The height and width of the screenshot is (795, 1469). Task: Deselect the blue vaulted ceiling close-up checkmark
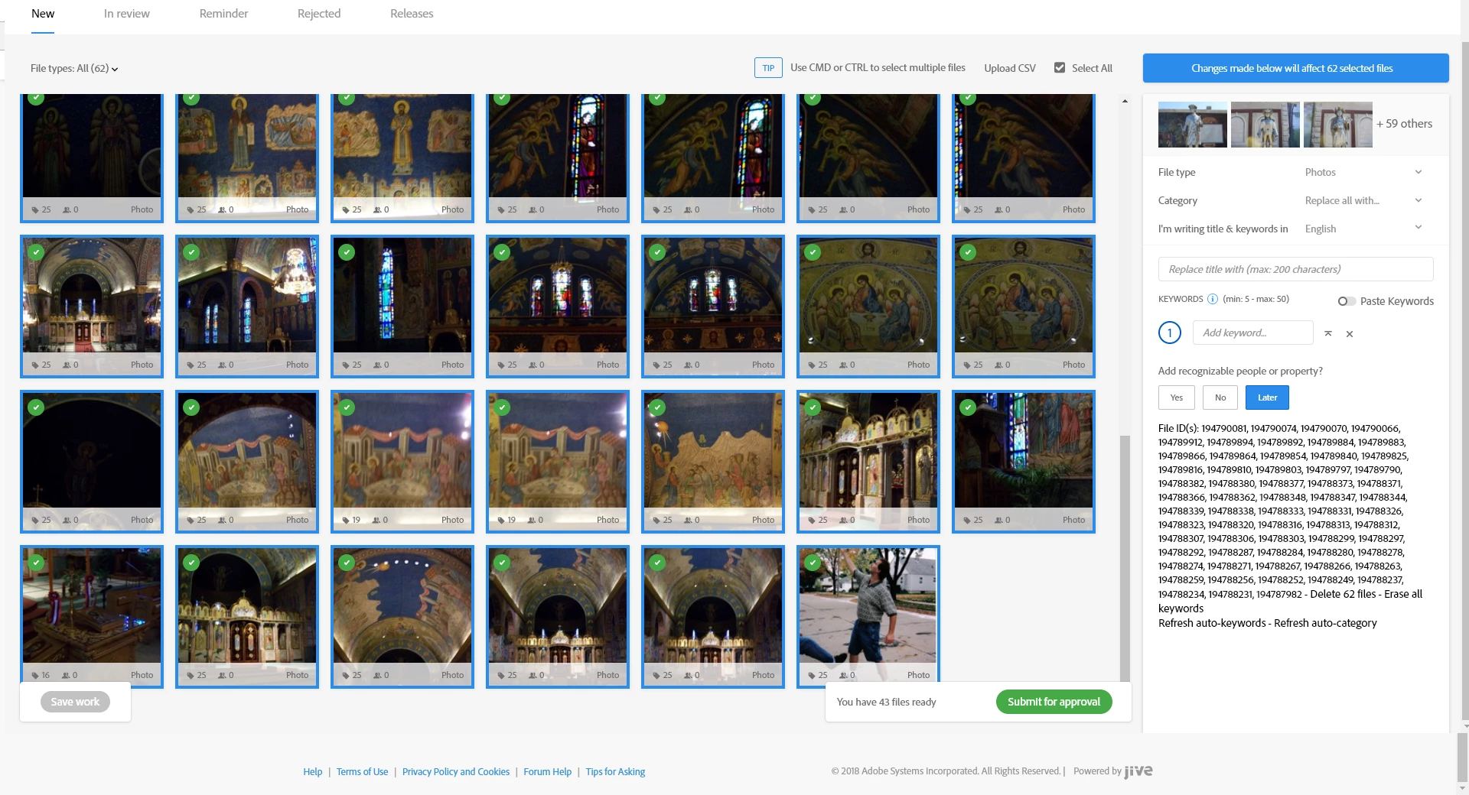347,563
